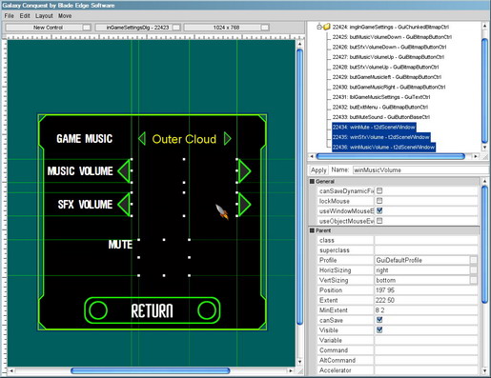The height and width of the screenshot is (378, 491).
Task: Click the Variable value field
Action: pyautogui.click(x=426, y=340)
